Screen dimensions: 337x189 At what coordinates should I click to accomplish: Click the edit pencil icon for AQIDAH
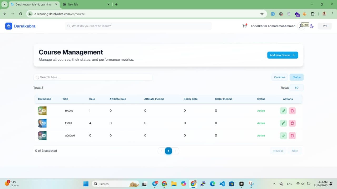(283, 136)
